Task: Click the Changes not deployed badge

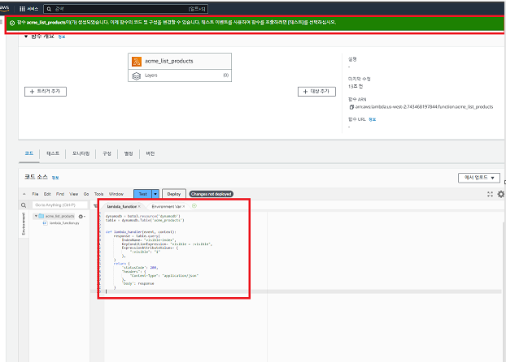Action: click(x=211, y=194)
